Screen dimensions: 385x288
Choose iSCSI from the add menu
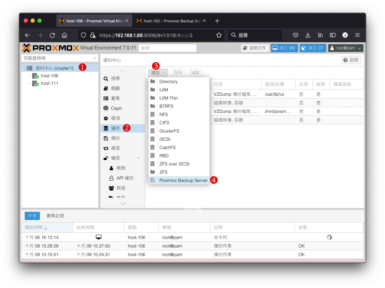coord(179,139)
